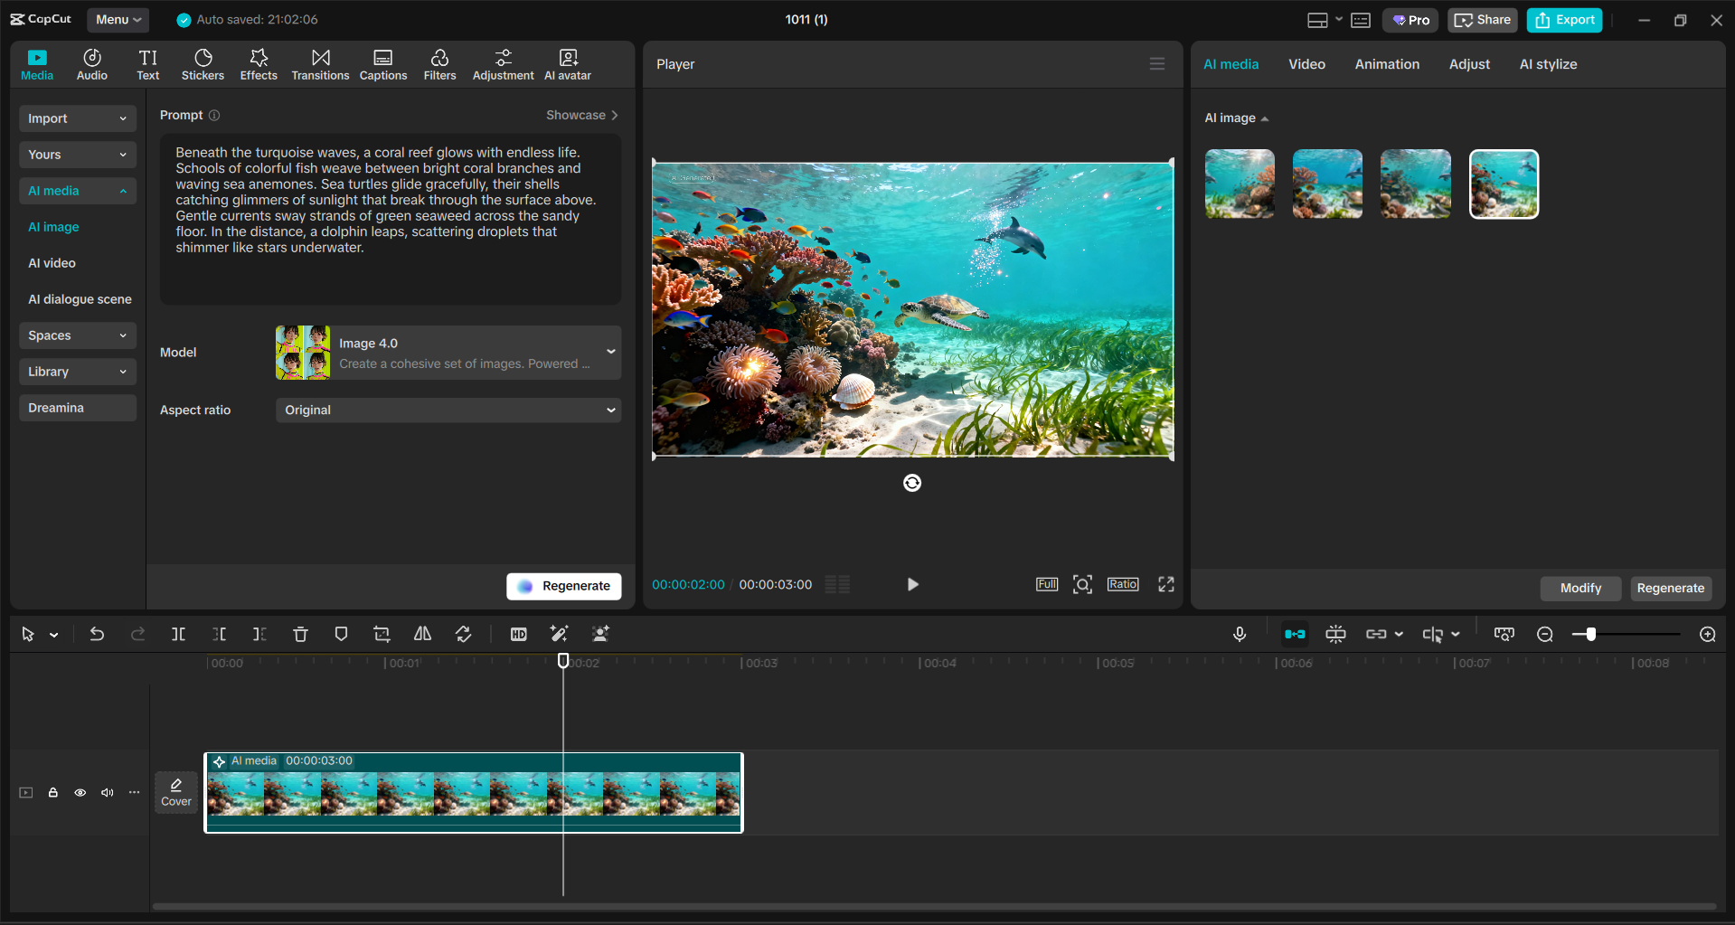Open the Model dropdown showing Image 4.0

(x=448, y=352)
